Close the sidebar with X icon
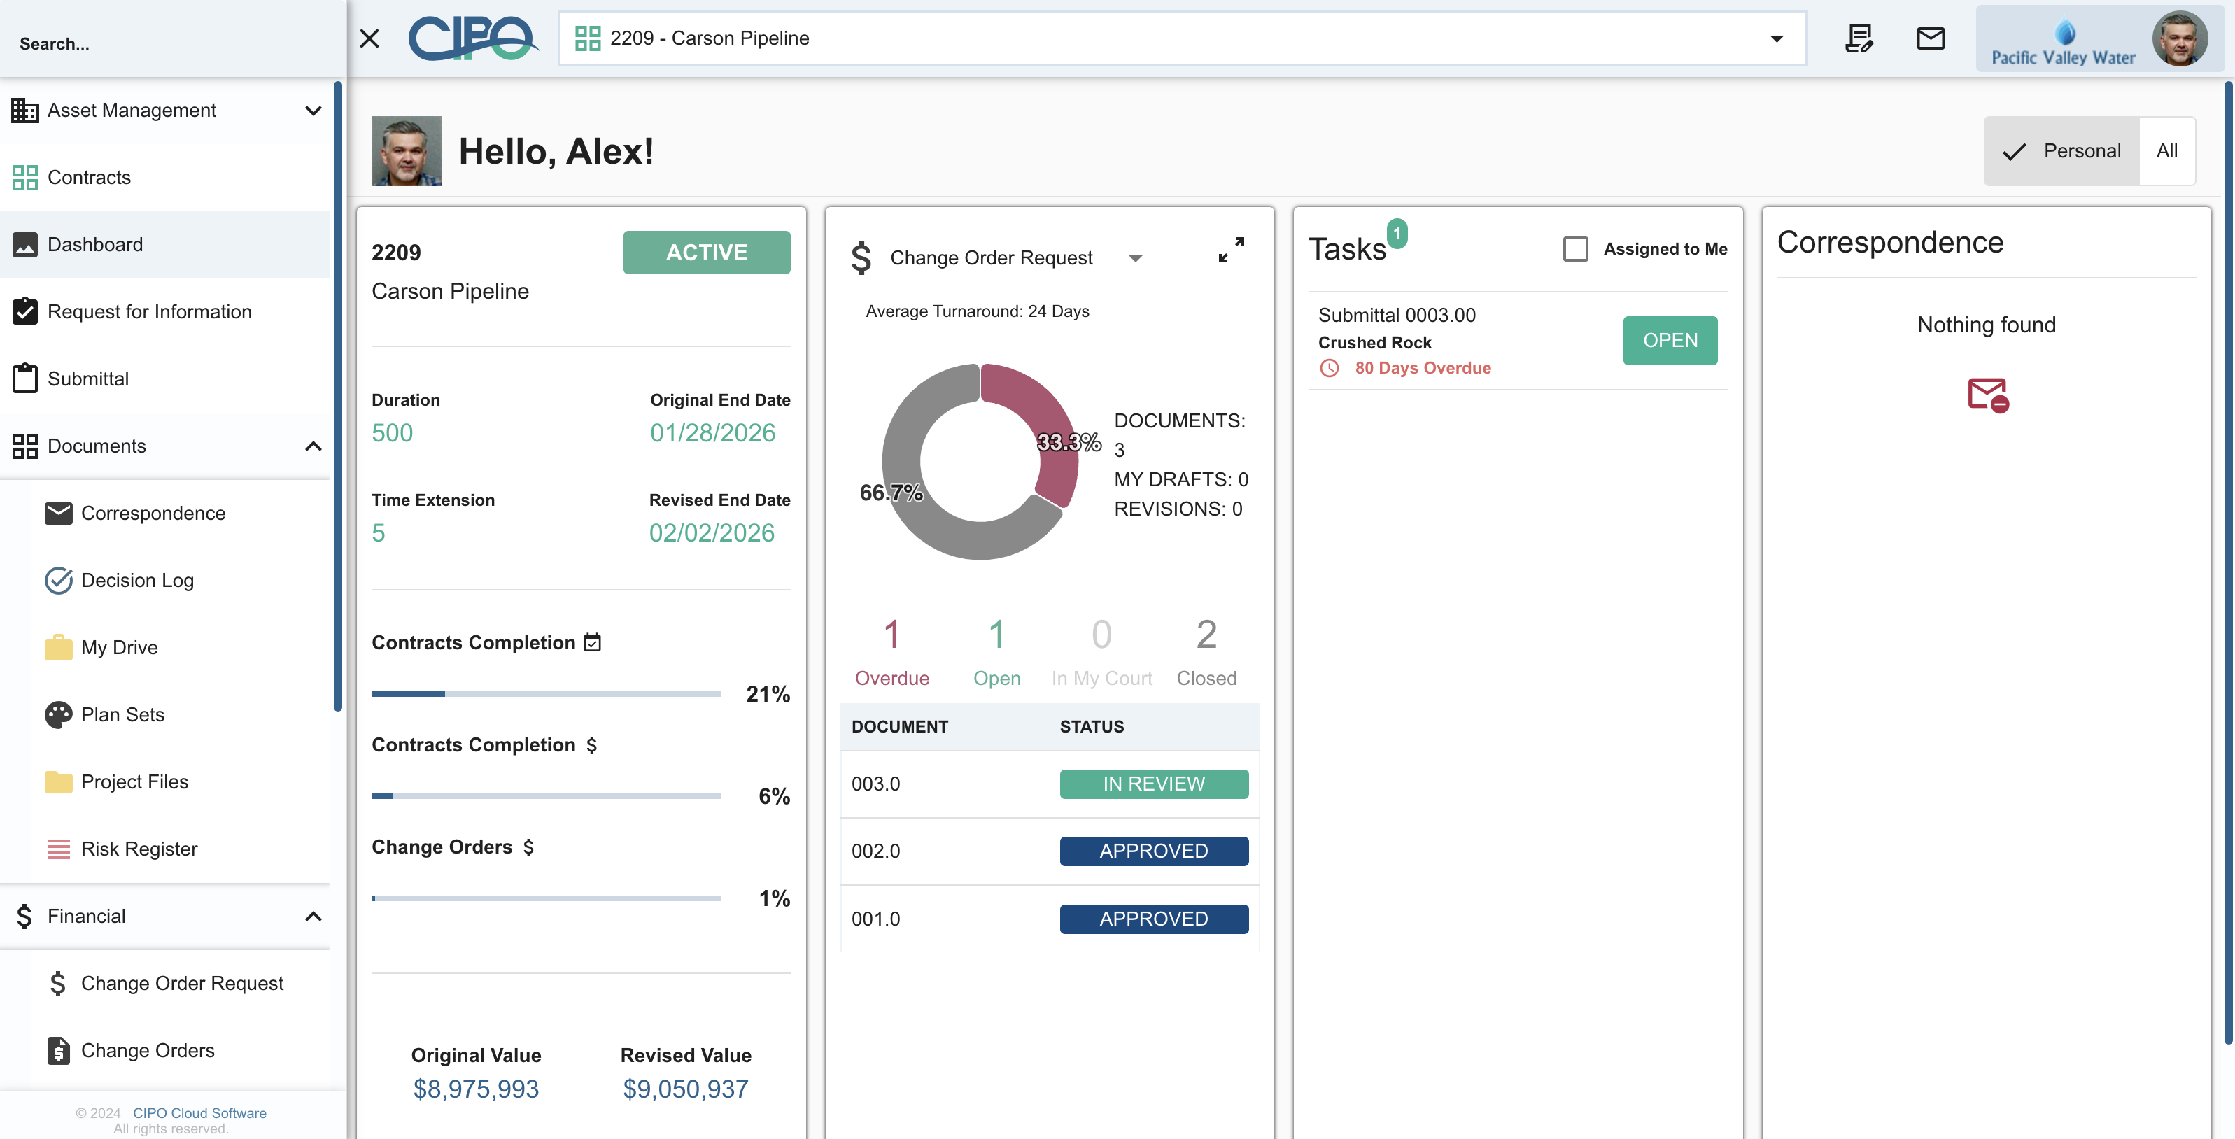Viewport: 2235px width, 1139px height. [x=369, y=38]
